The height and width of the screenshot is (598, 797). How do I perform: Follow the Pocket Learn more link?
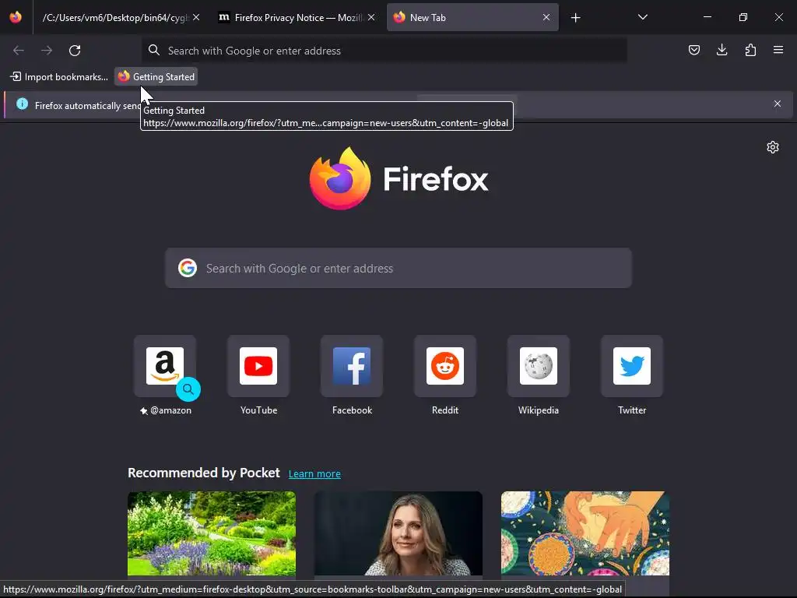(x=314, y=474)
